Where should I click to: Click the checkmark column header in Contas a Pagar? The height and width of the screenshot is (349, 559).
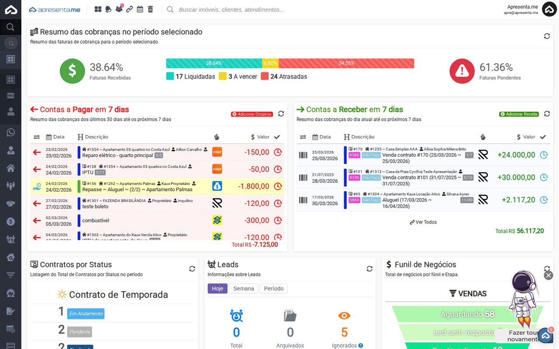click(x=277, y=137)
